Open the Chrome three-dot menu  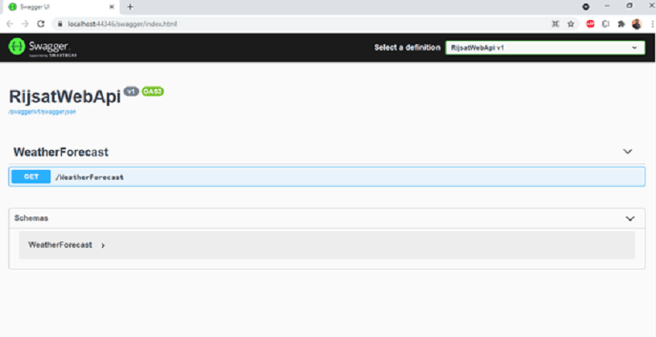click(x=652, y=24)
